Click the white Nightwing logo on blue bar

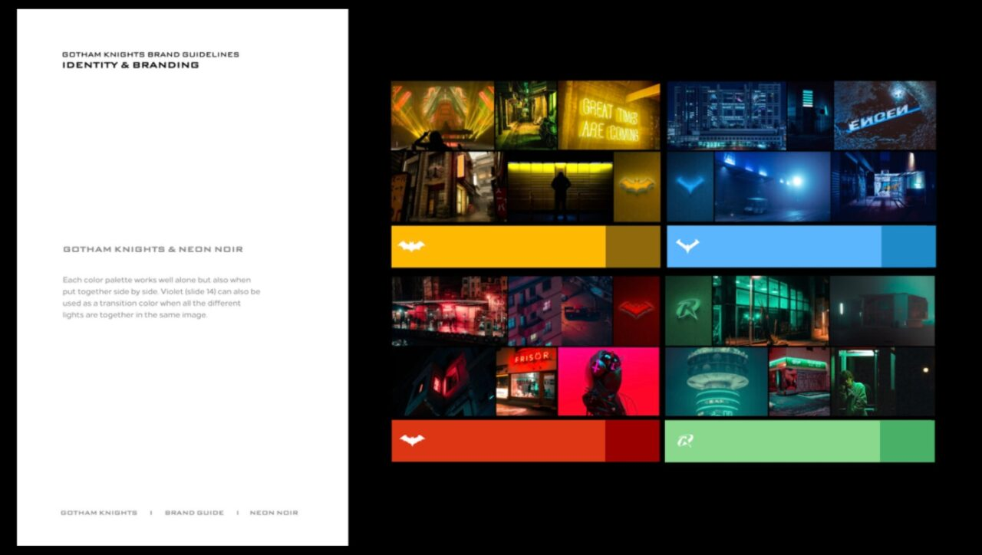(687, 245)
